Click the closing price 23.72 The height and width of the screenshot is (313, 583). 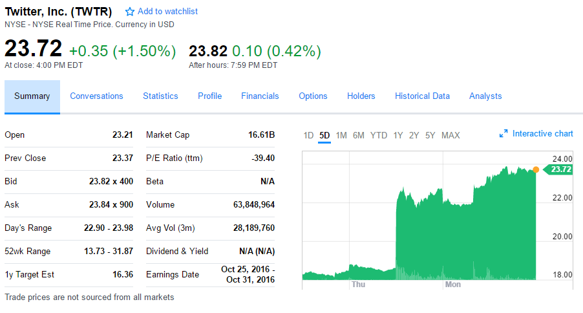click(x=34, y=49)
